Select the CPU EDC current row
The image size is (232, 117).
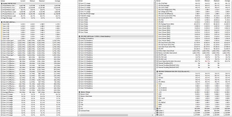(193, 22)
